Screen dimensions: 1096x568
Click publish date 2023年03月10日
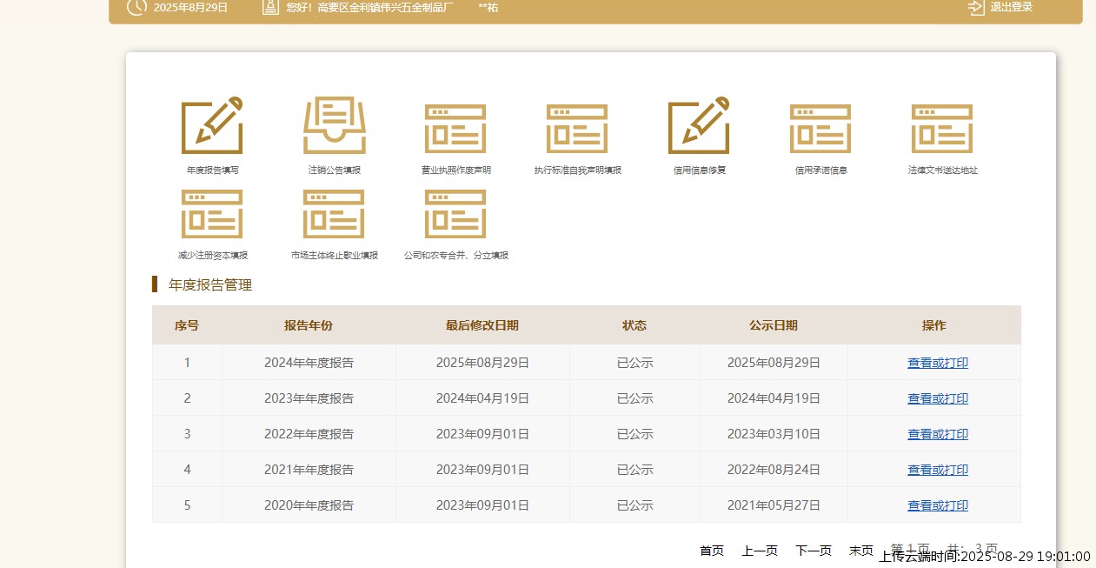774,434
